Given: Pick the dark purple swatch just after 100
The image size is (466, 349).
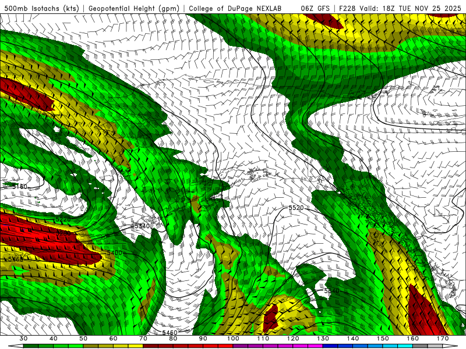Looking at the screenshot, I should point(241,346).
